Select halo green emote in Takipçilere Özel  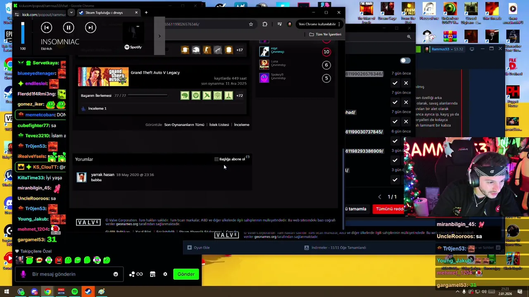tap(29, 260)
